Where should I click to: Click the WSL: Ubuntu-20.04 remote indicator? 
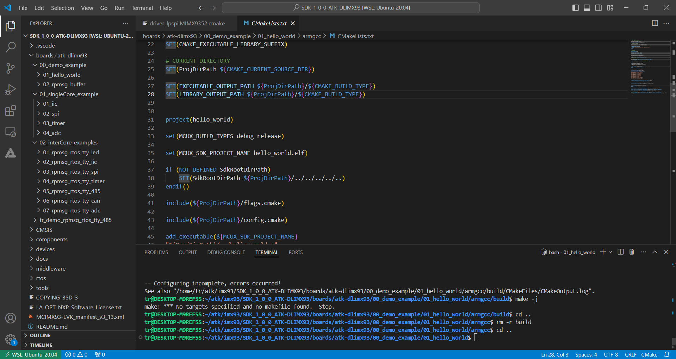point(31,355)
